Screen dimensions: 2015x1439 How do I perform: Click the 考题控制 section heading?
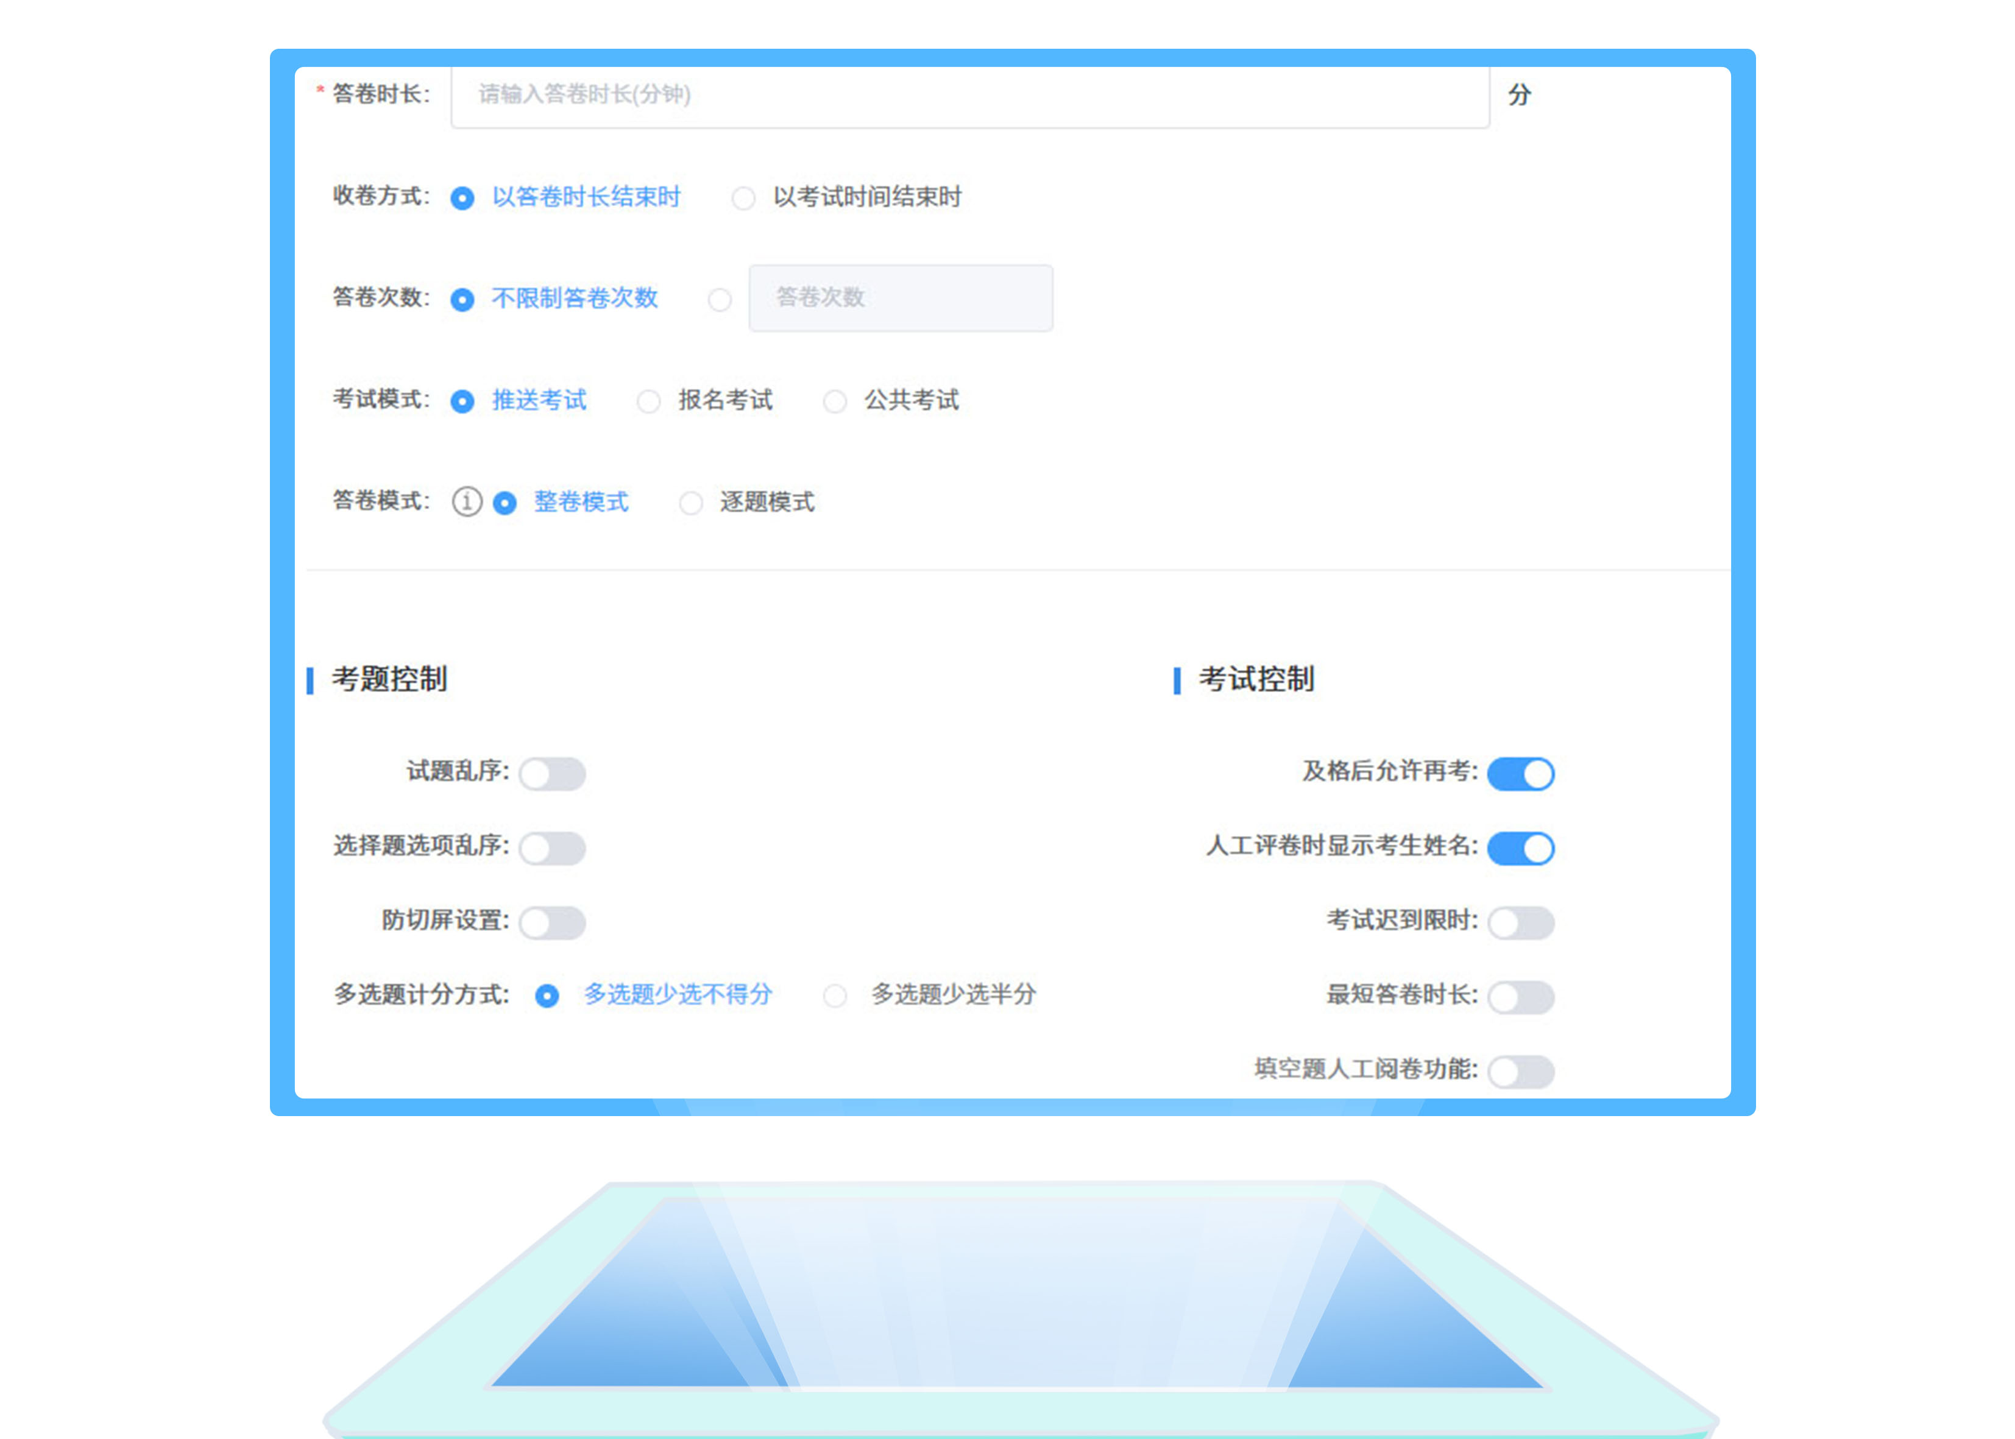tap(390, 680)
